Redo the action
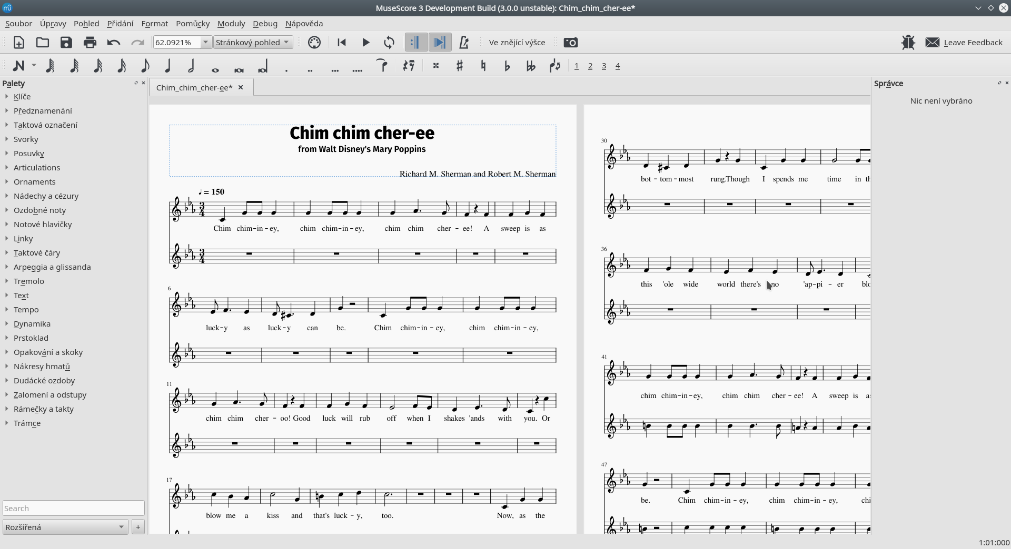 (137, 43)
